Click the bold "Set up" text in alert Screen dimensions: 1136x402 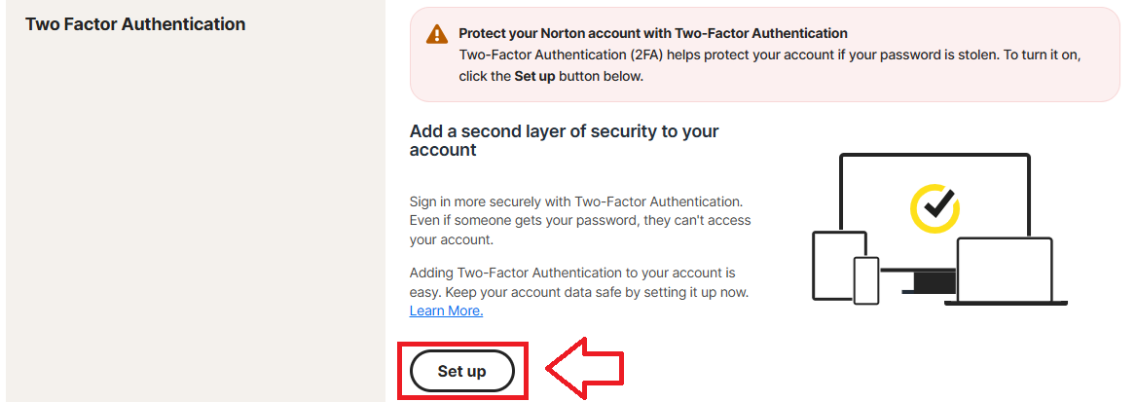pyautogui.click(x=534, y=77)
